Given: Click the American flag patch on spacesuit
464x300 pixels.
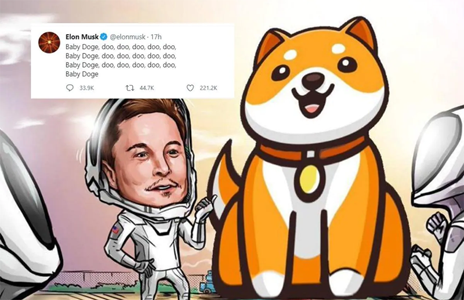Looking at the screenshot, I should pyautogui.click(x=115, y=230).
